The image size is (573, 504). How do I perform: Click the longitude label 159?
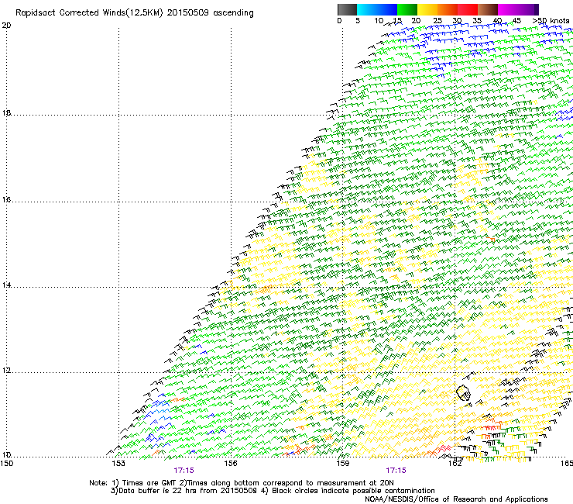[342, 464]
